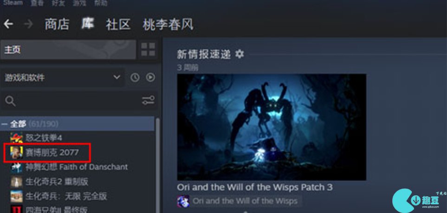Screen dimensions: 447x213
Task: Click the game list scrollbar
Action: pos(157,165)
